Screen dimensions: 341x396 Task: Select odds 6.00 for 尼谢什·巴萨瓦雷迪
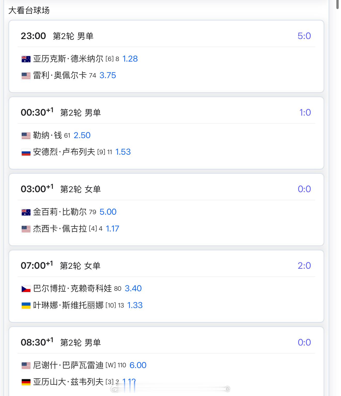point(138,365)
